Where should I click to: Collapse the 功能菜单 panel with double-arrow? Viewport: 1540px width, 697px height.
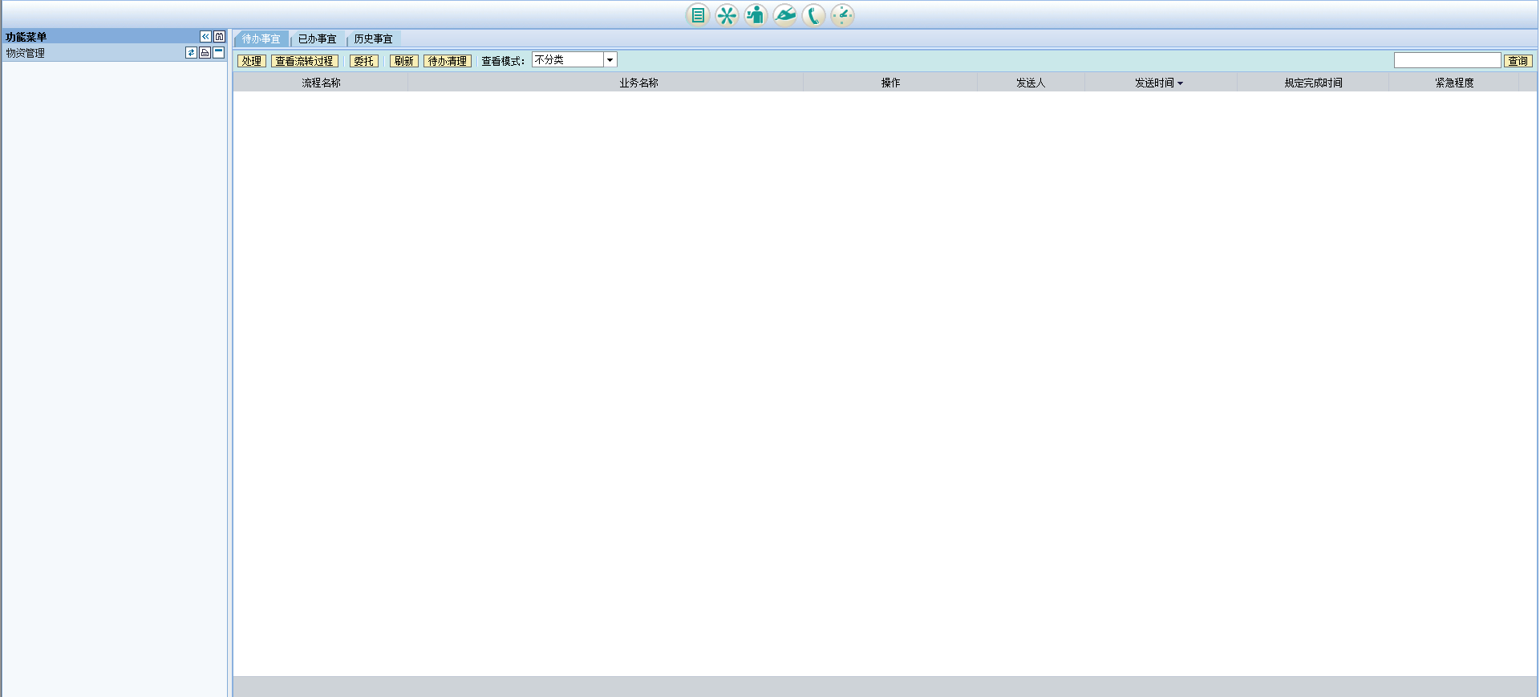click(x=205, y=37)
